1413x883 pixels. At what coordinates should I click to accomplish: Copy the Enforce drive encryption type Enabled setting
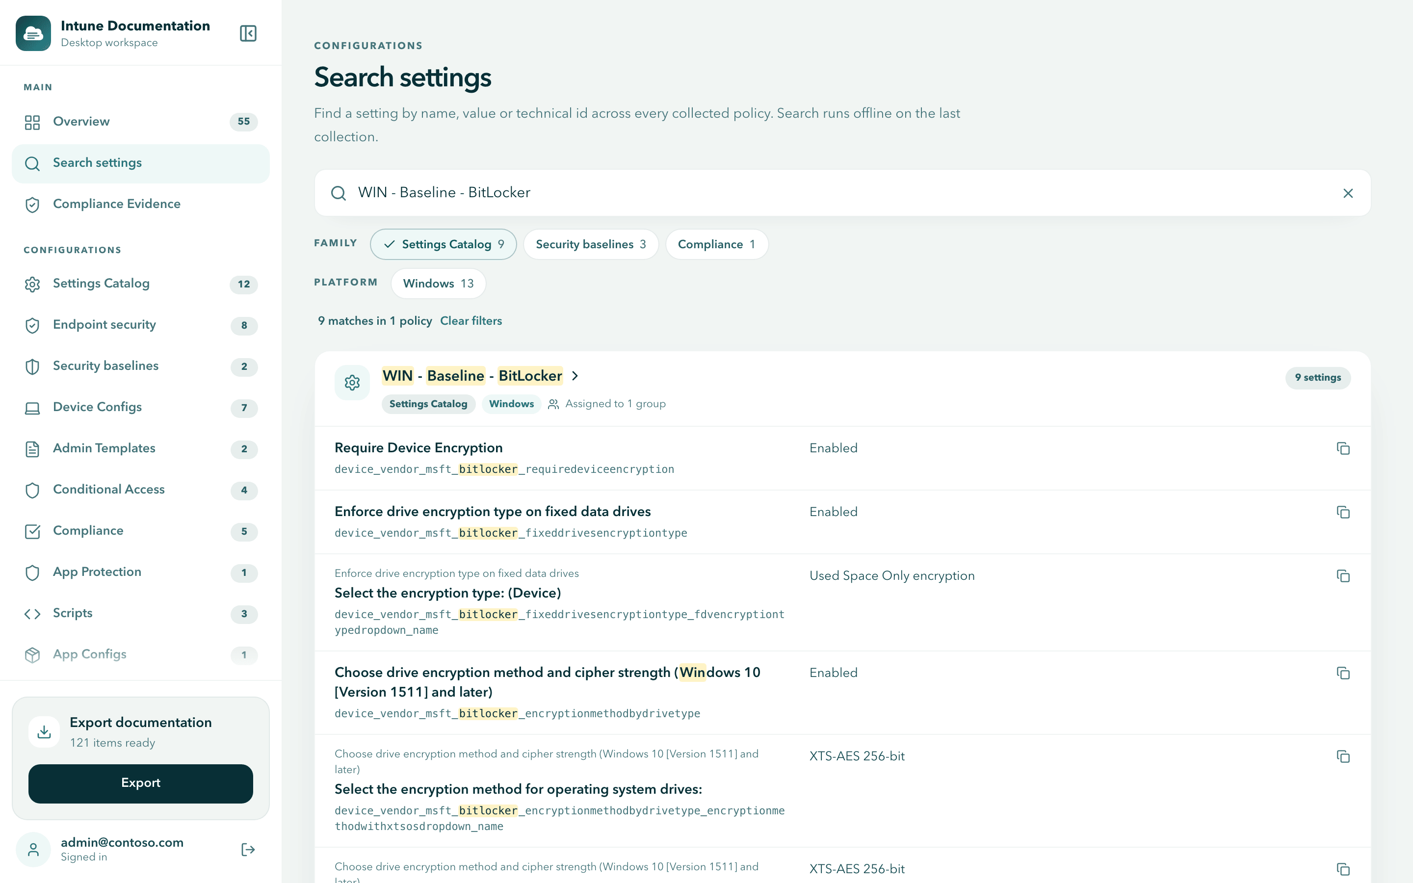tap(1343, 512)
